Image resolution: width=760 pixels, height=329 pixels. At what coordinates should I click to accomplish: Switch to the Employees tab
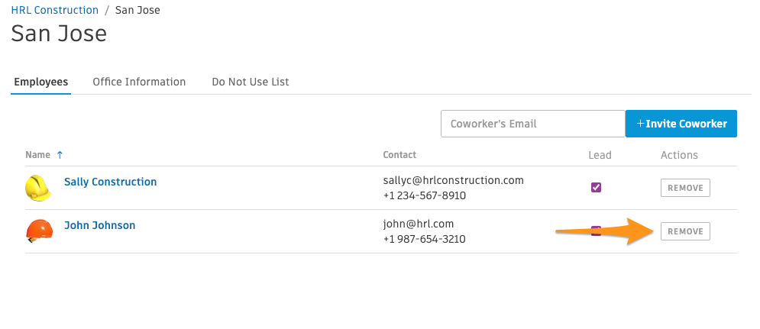(x=40, y=82)
